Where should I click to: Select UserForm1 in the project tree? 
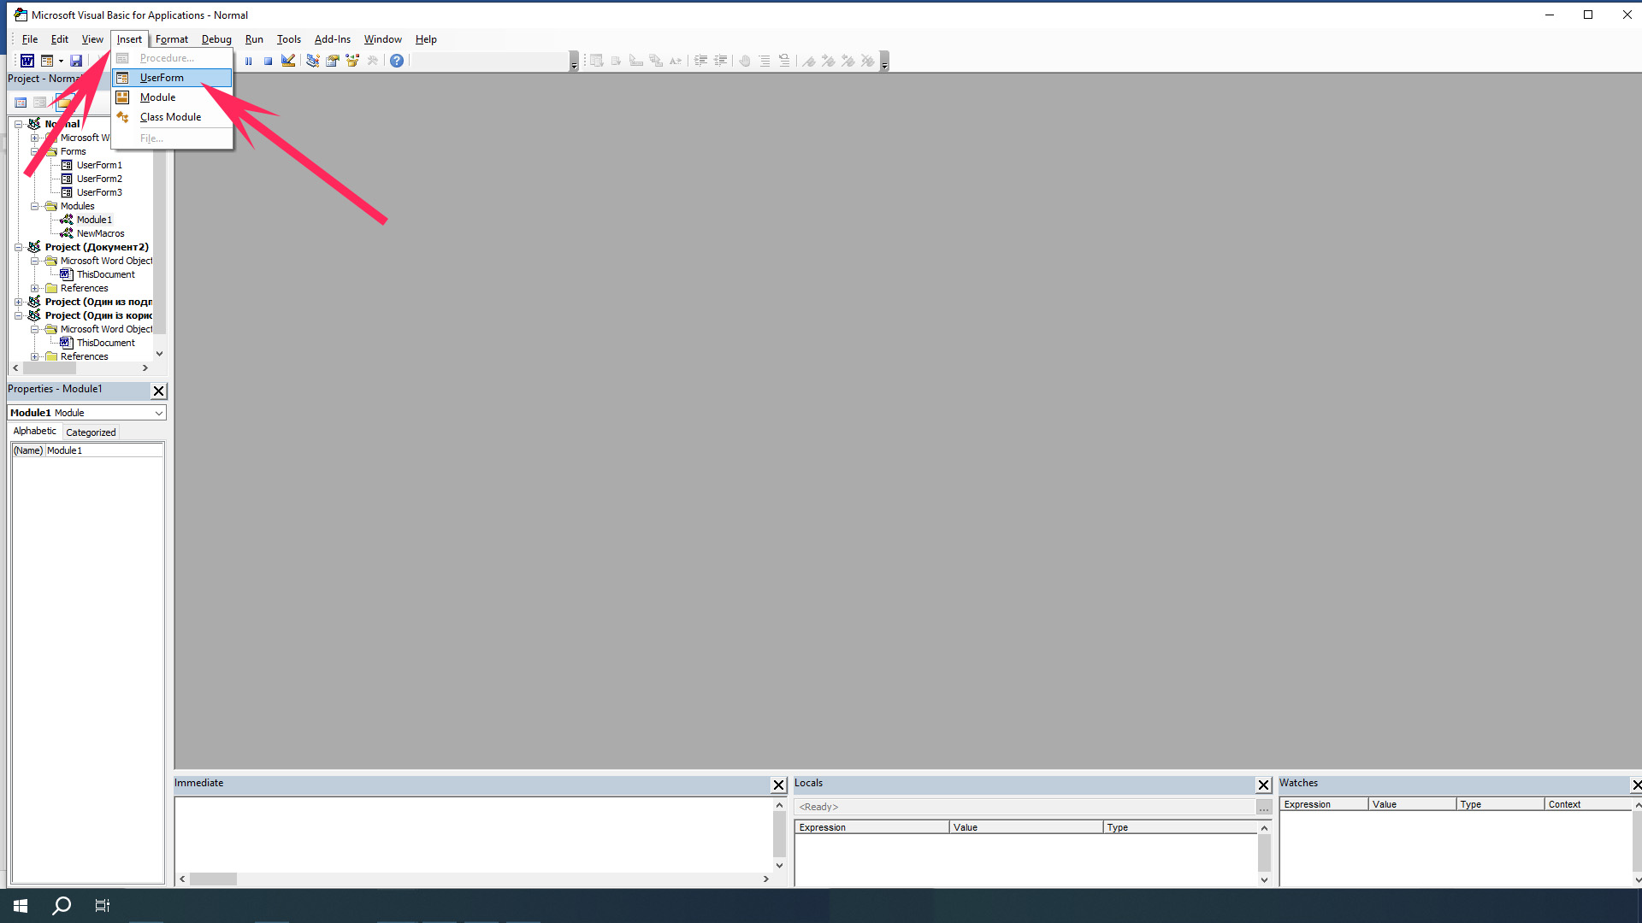[99, 165]
